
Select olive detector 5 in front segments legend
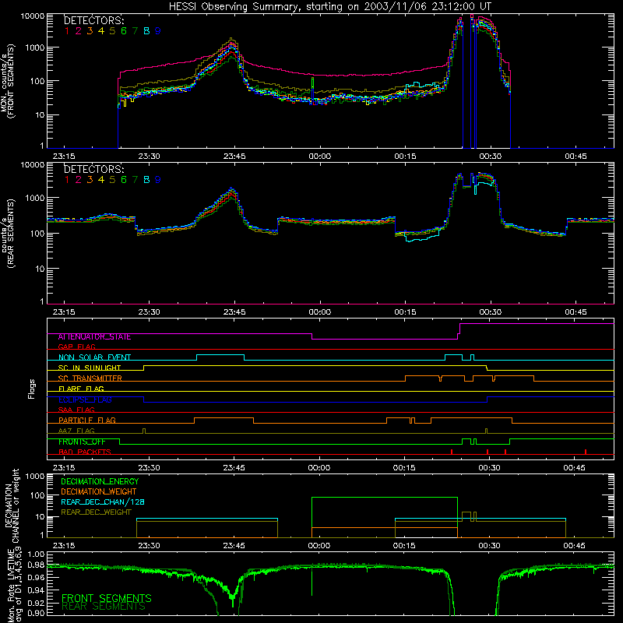pos(112,30)
